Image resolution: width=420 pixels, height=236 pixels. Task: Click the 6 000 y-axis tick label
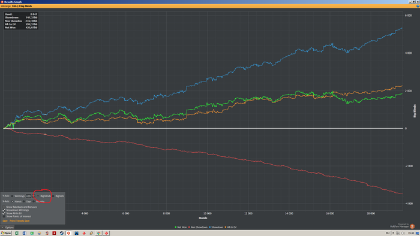pos(408,16)
